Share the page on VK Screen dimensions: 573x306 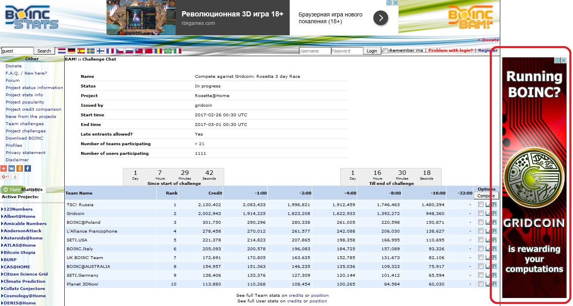12,168
